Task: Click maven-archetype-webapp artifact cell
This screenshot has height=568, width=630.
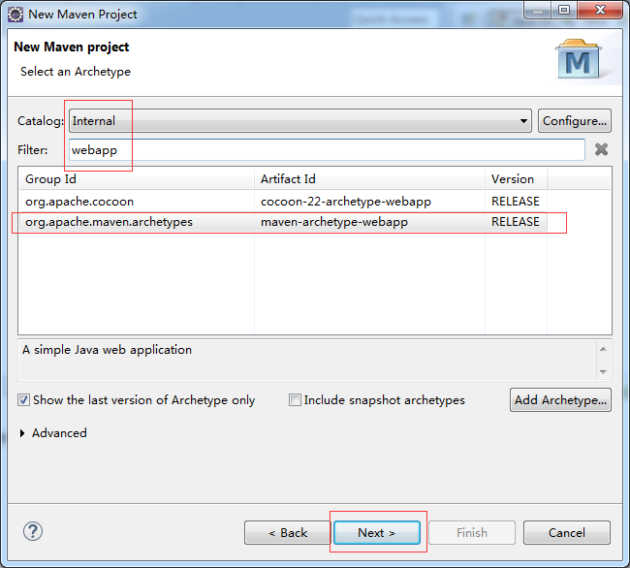Action: click(x=334, y=222)
